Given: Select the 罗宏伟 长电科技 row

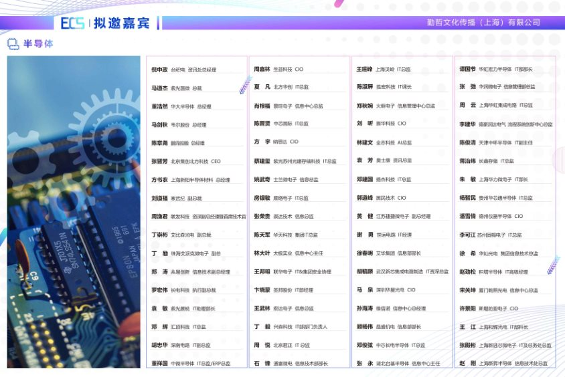Looking at the screenshot, I should click(184, 290).
